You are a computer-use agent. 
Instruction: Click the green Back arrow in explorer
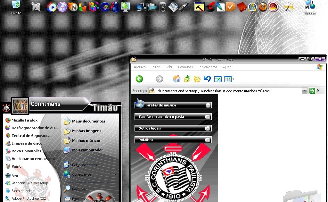(x=139, y=79)
